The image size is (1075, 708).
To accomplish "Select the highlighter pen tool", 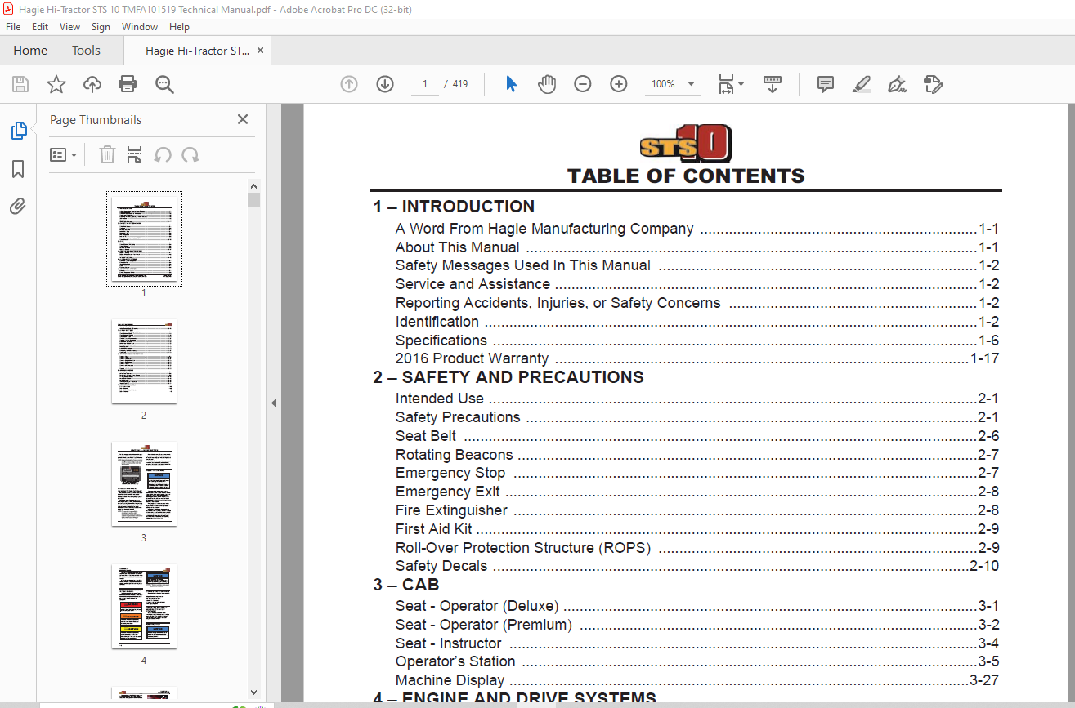I will 862,84.
